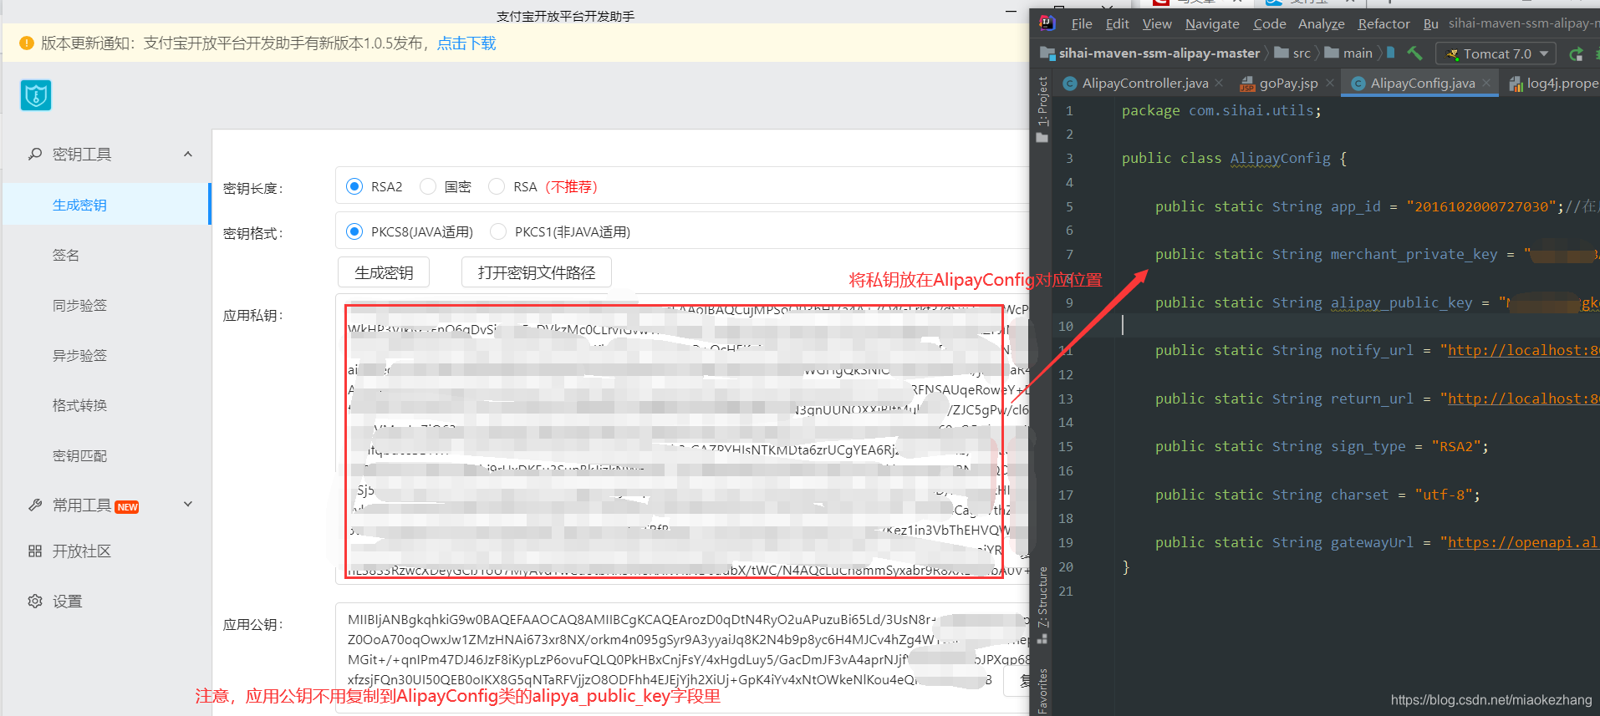Open 格式转换 in the sidebar
The width and height of the screenshot is (1600, 716).
tap(79, 405)
